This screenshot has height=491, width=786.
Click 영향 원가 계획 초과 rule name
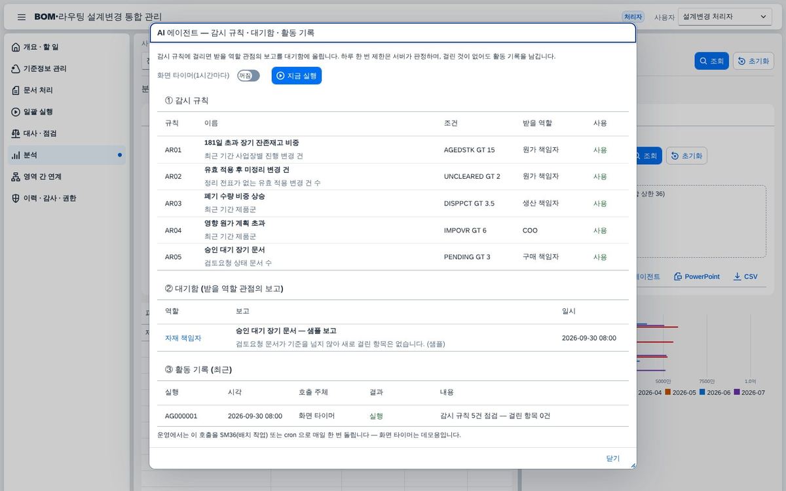click(x=234, y=223)
